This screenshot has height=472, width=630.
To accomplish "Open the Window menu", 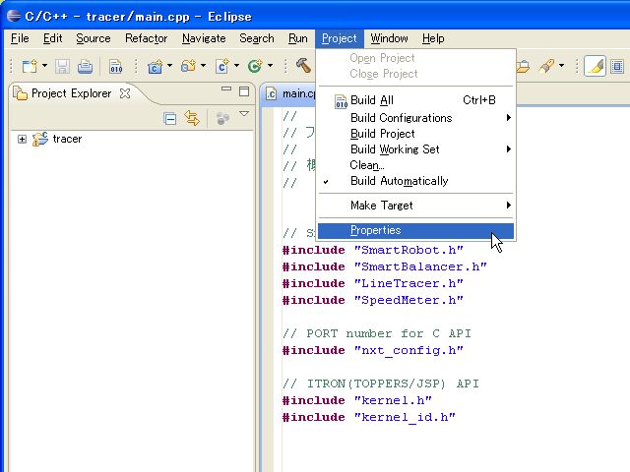I will point(389,38).
